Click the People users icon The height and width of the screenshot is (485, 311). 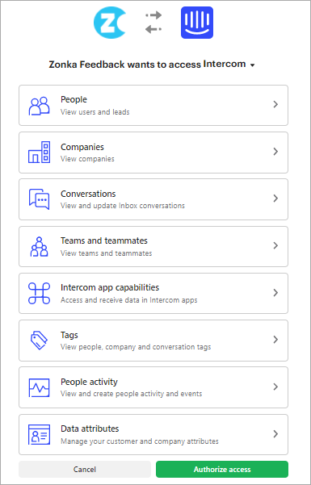39,106
